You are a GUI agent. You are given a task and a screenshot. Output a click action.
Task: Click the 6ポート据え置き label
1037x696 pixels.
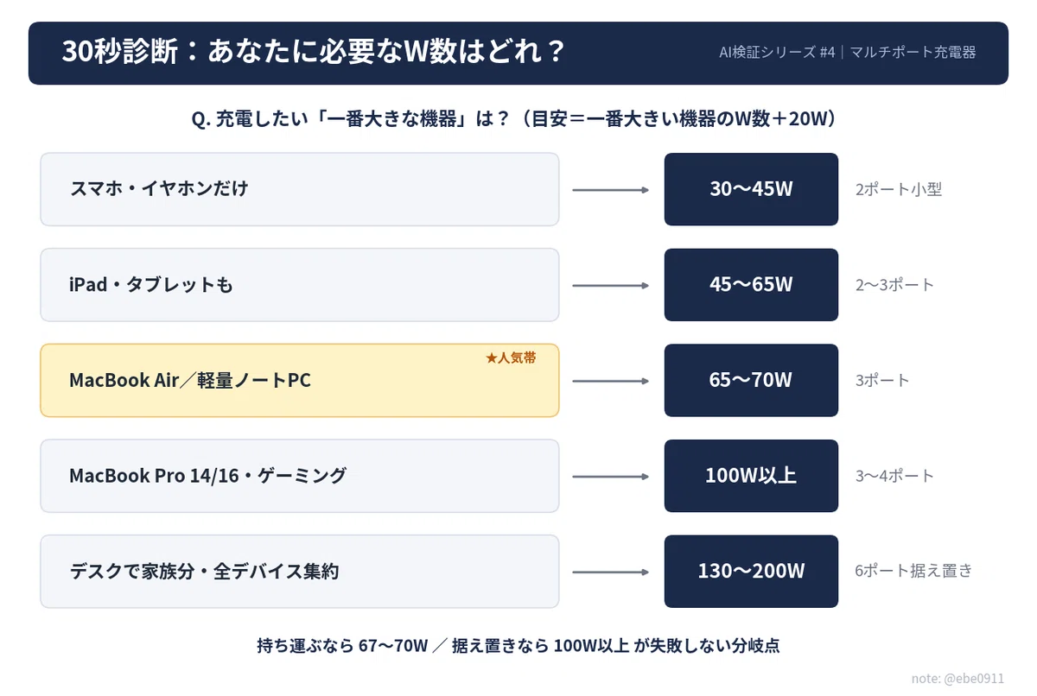913,571
